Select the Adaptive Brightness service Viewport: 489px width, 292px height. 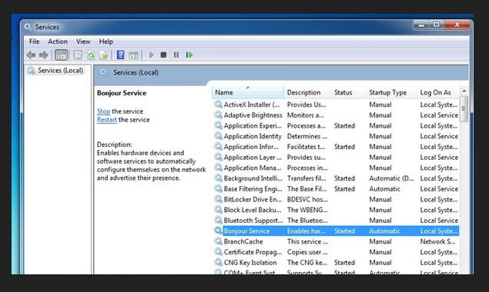336,115
